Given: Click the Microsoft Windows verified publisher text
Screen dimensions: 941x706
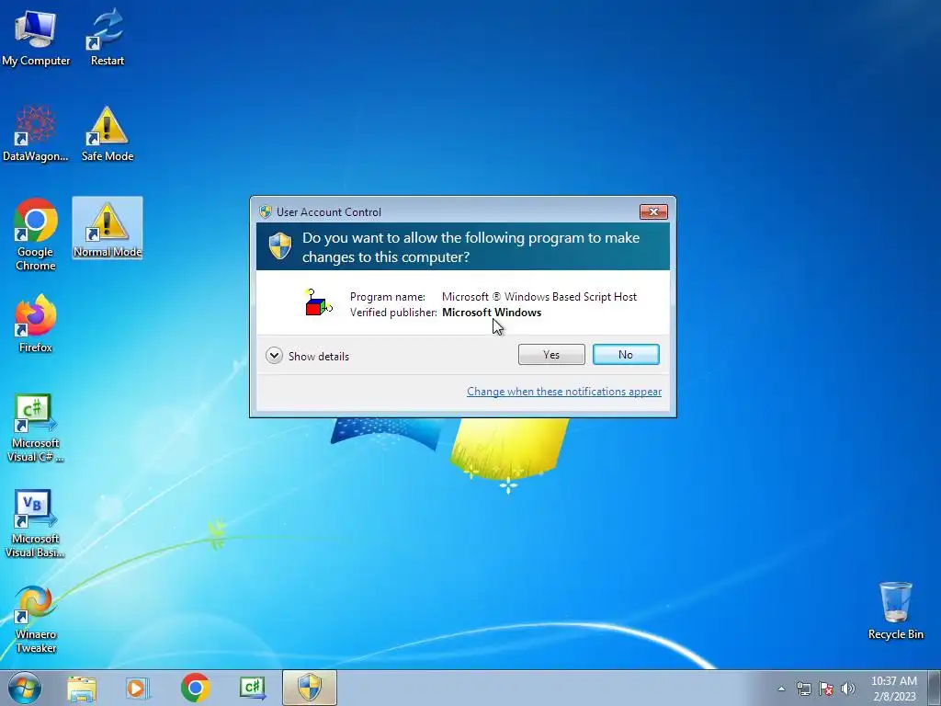Looking at the screenshot, I should (x=492, y=313).
